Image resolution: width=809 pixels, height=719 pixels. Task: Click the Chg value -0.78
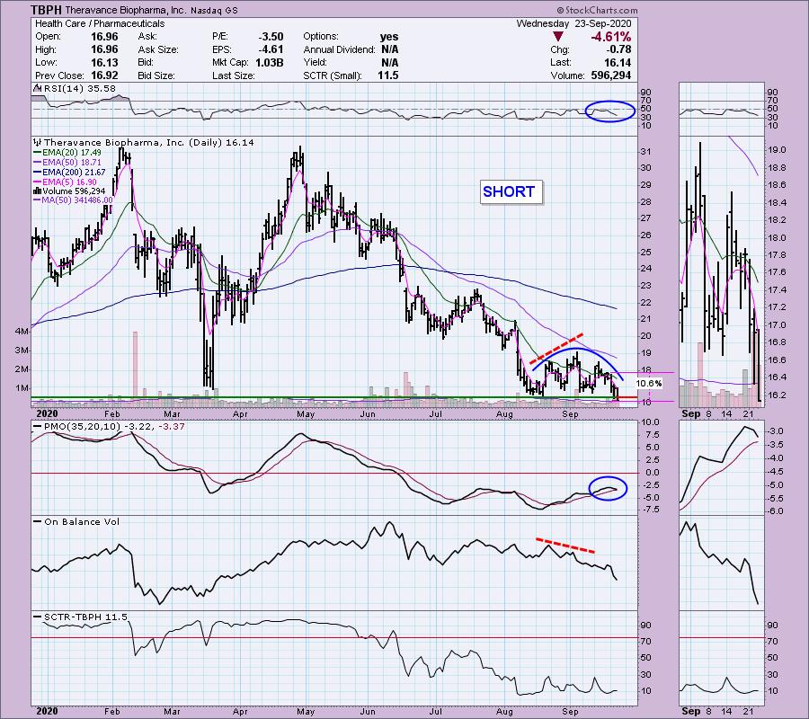[618, 49]
